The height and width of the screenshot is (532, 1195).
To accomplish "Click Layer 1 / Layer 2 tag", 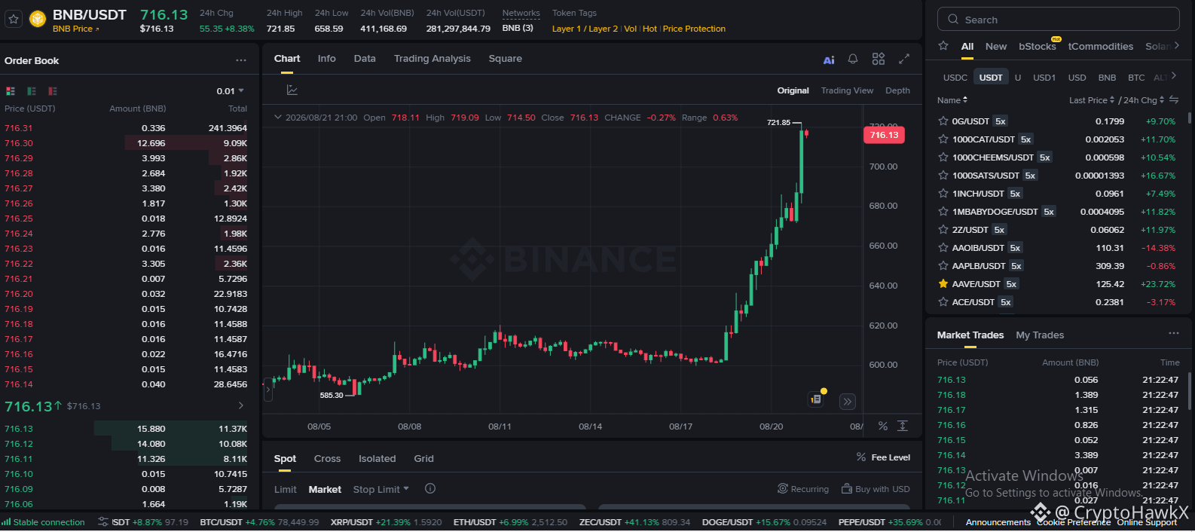I will click(585, 29).
